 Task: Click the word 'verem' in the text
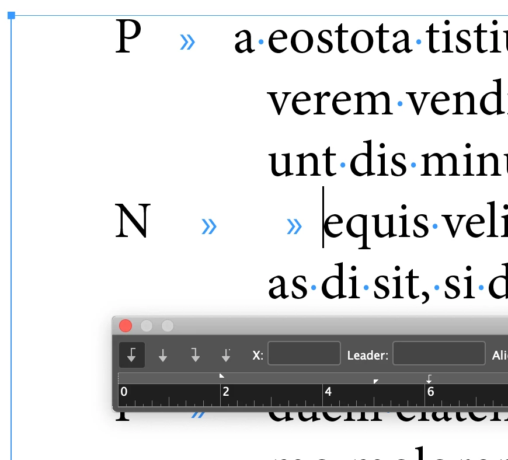330,102
